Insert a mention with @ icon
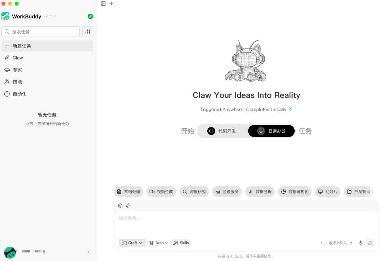The height and width of the screenshot is (261, 390). click(x=120, y=205)
